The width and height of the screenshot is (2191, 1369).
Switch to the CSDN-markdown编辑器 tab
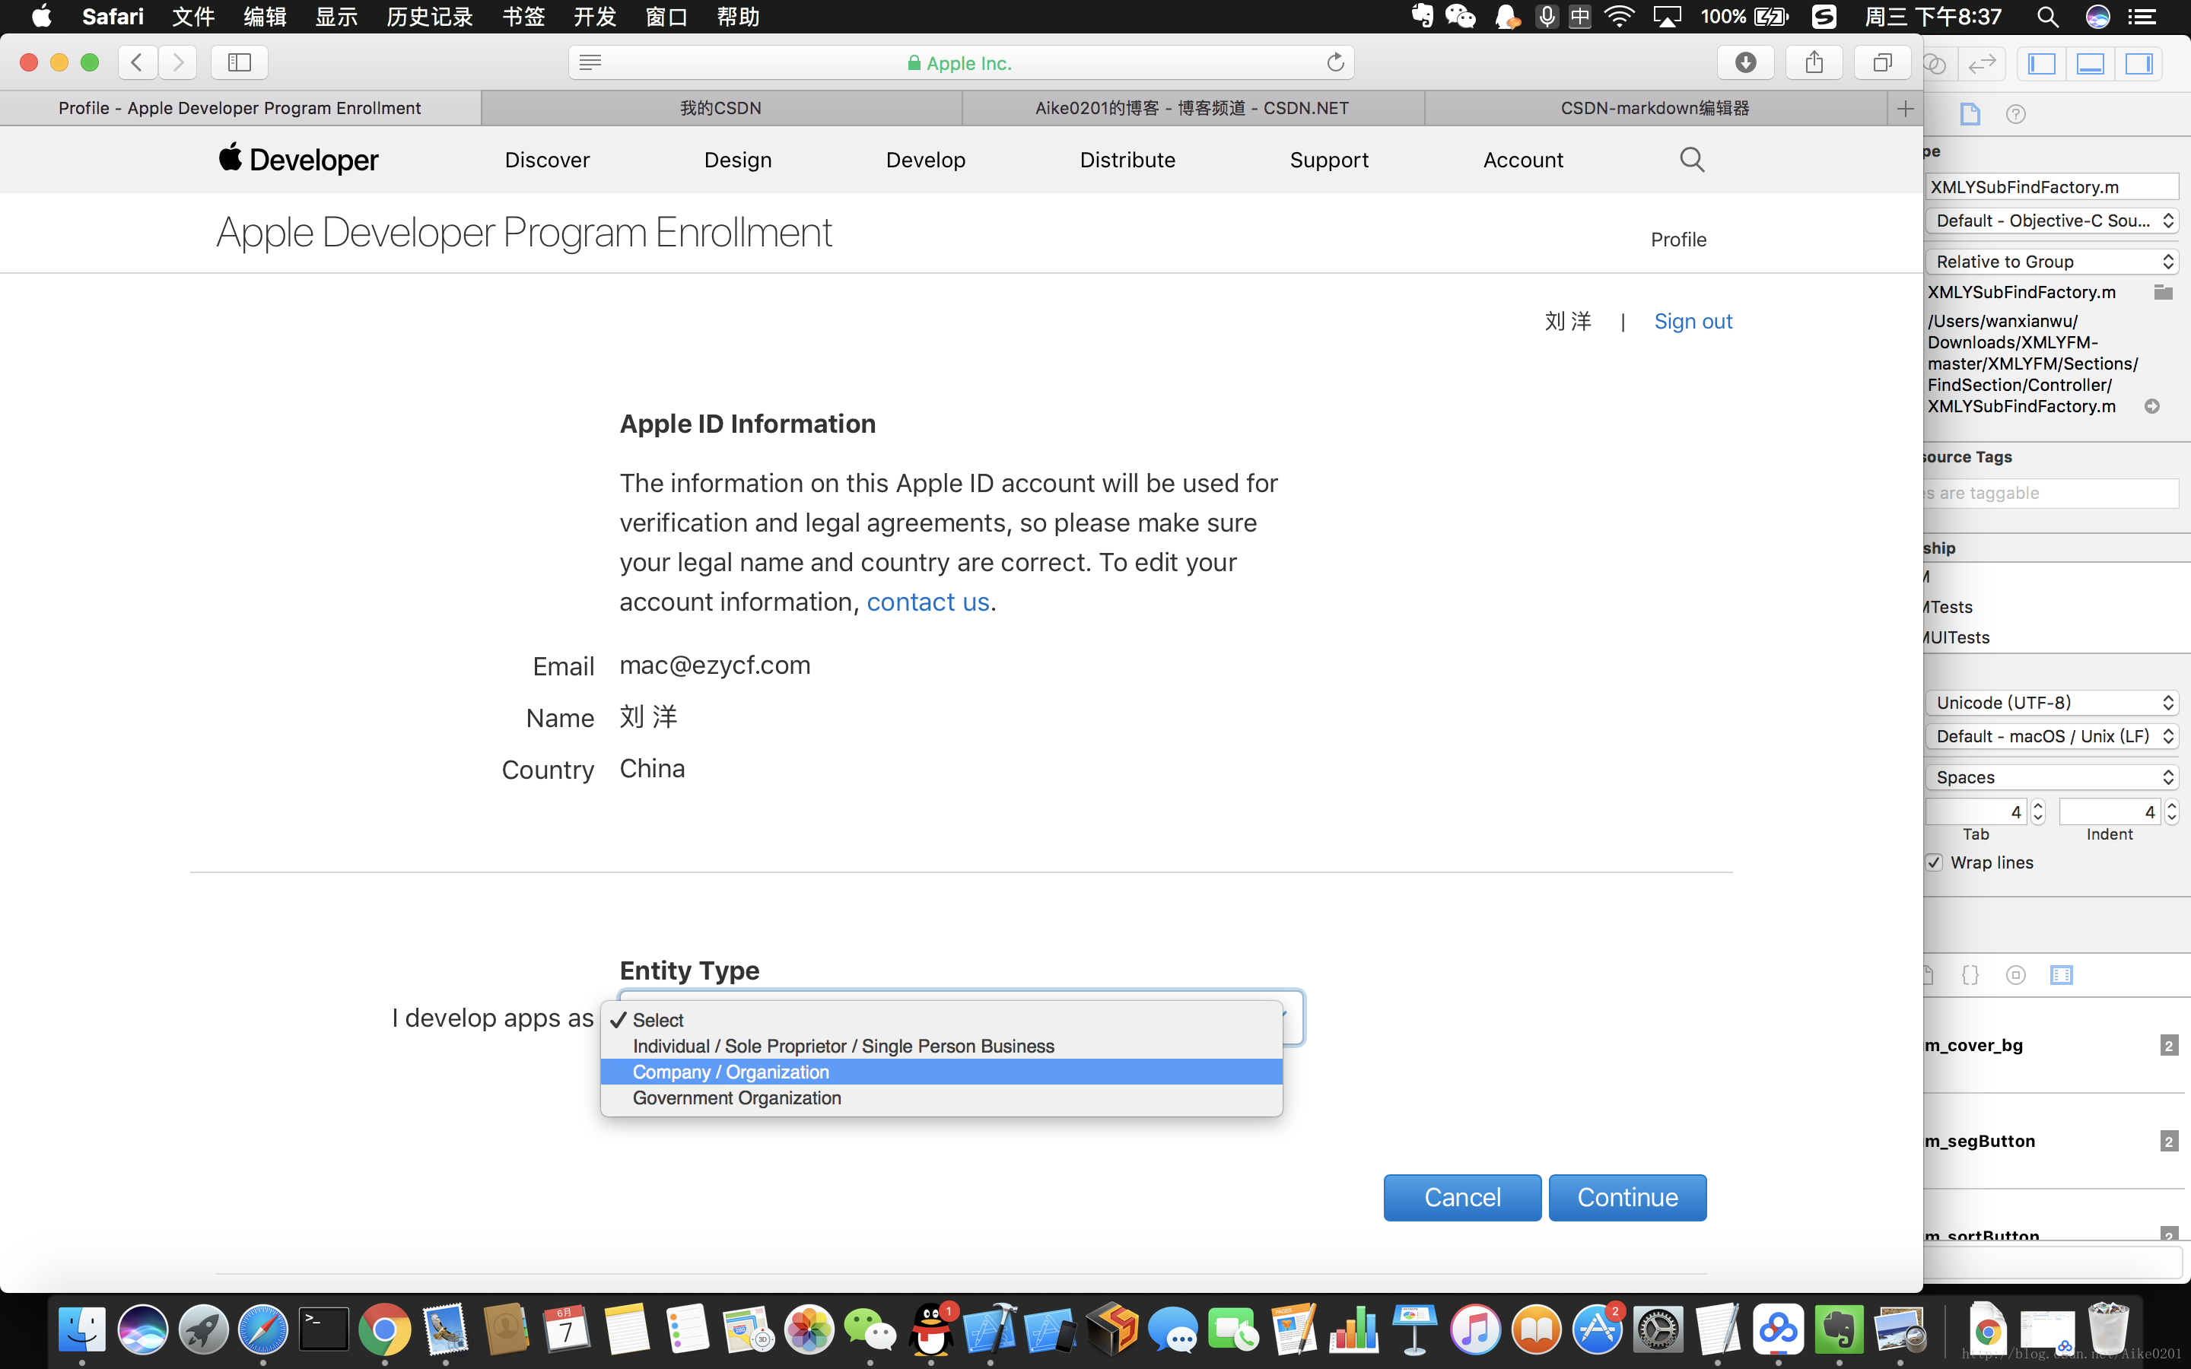pyautogui.click(x=1655, y=109)
